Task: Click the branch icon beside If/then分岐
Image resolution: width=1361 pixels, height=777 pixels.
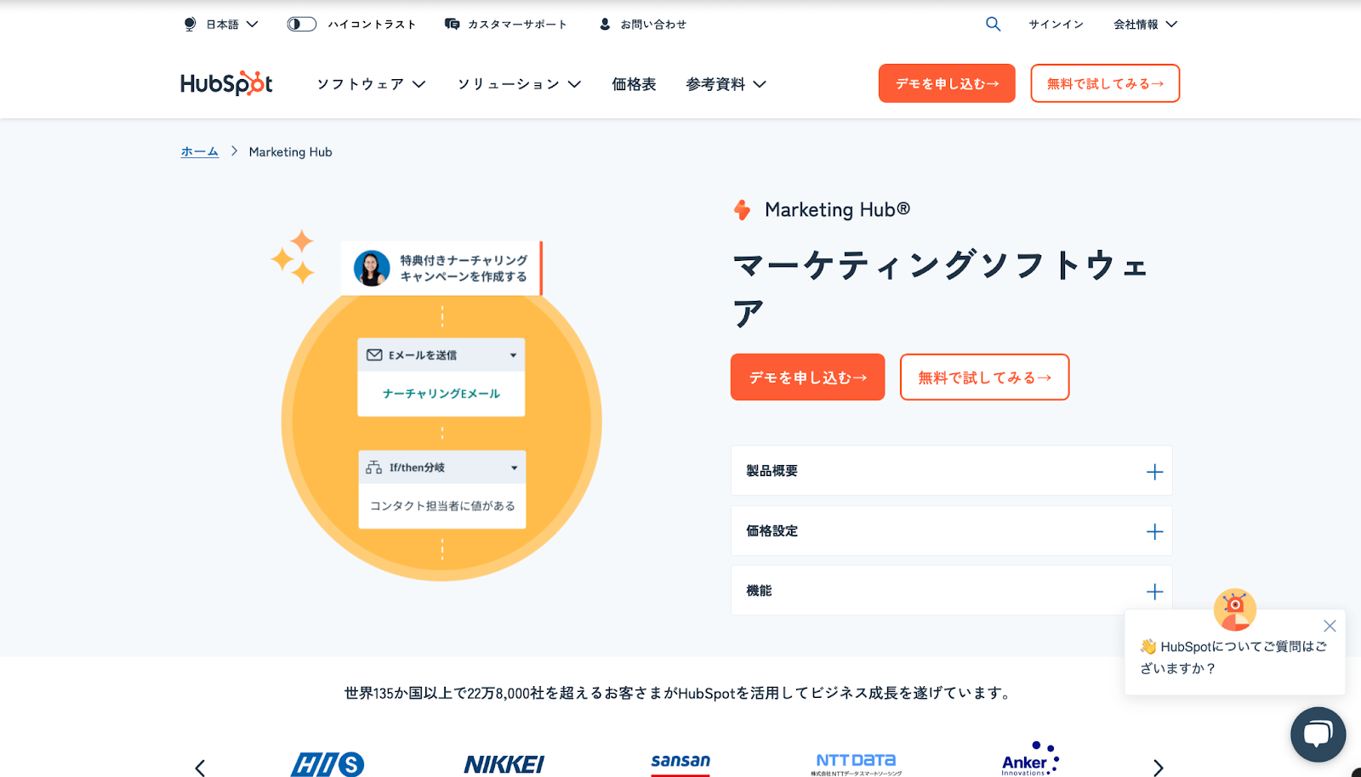Action: click(x=374, y=468)
